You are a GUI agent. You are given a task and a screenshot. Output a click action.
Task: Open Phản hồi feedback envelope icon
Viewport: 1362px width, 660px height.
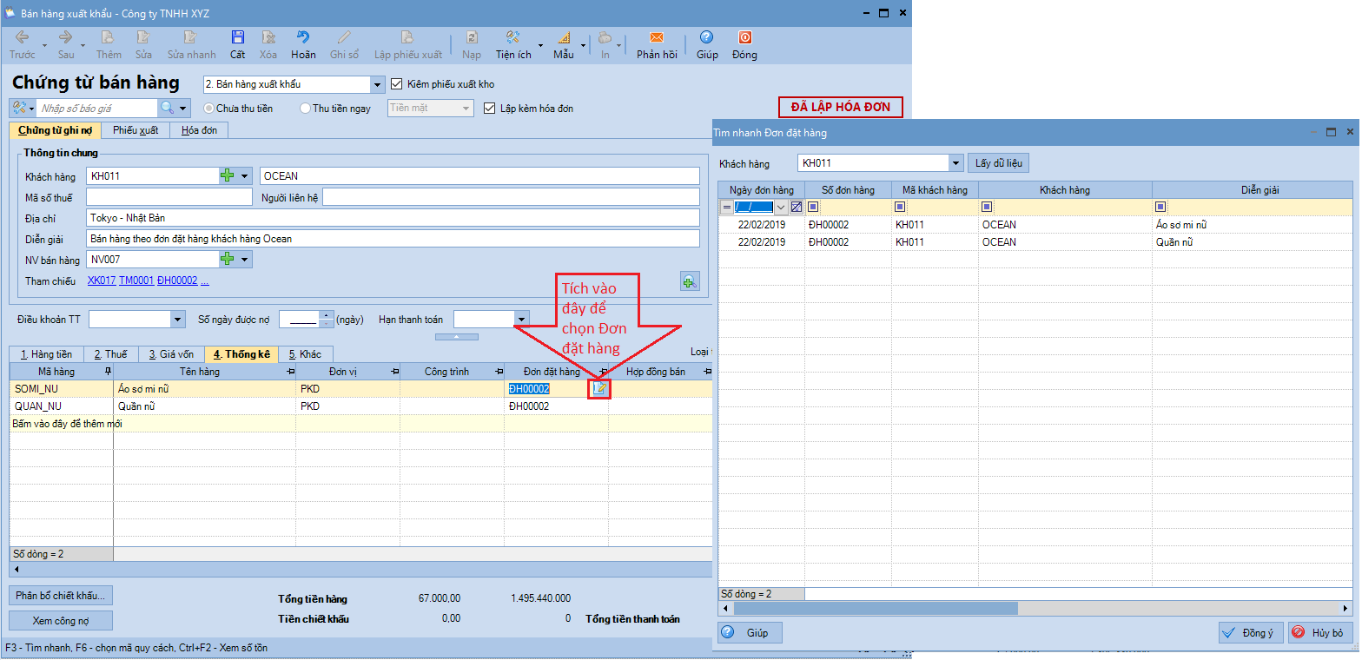coord(657,38)
